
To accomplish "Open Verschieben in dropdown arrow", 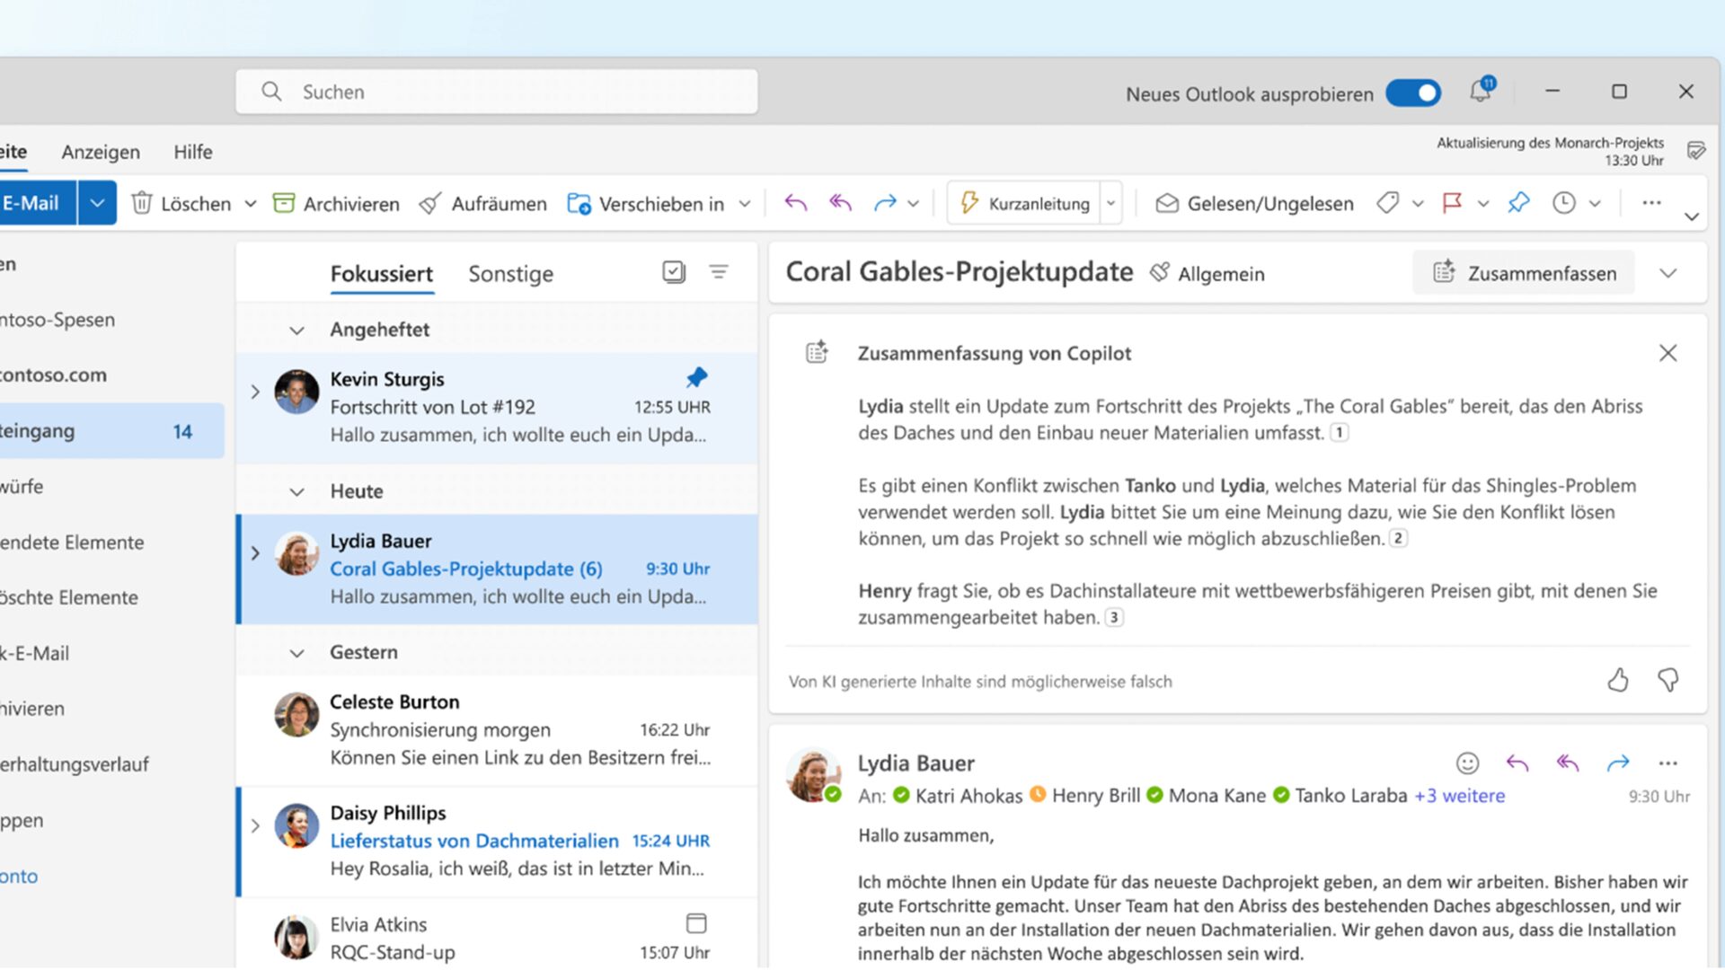I will click(x=745, y=204).
